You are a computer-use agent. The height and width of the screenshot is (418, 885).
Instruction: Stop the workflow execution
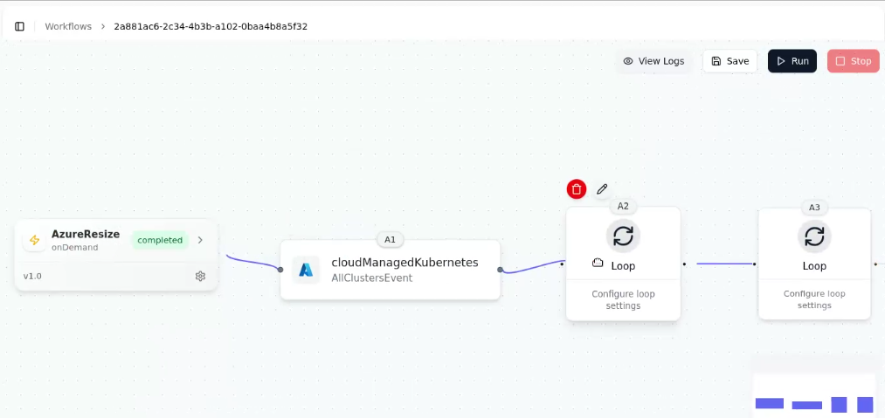click(x=853, y=61)
